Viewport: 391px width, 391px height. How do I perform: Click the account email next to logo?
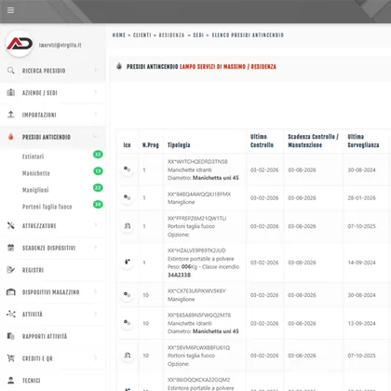coord(61,45)
